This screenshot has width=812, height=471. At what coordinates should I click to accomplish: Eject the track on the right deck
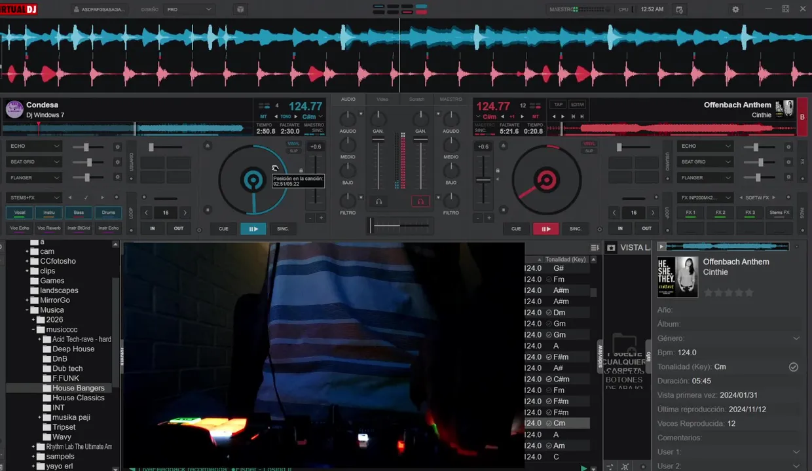pyautogui.click(x=502, y=146)
